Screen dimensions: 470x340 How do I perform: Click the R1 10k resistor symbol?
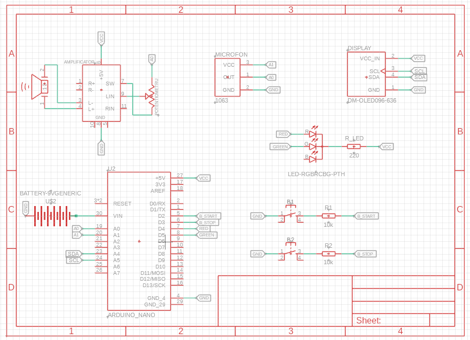pos(328,216)
